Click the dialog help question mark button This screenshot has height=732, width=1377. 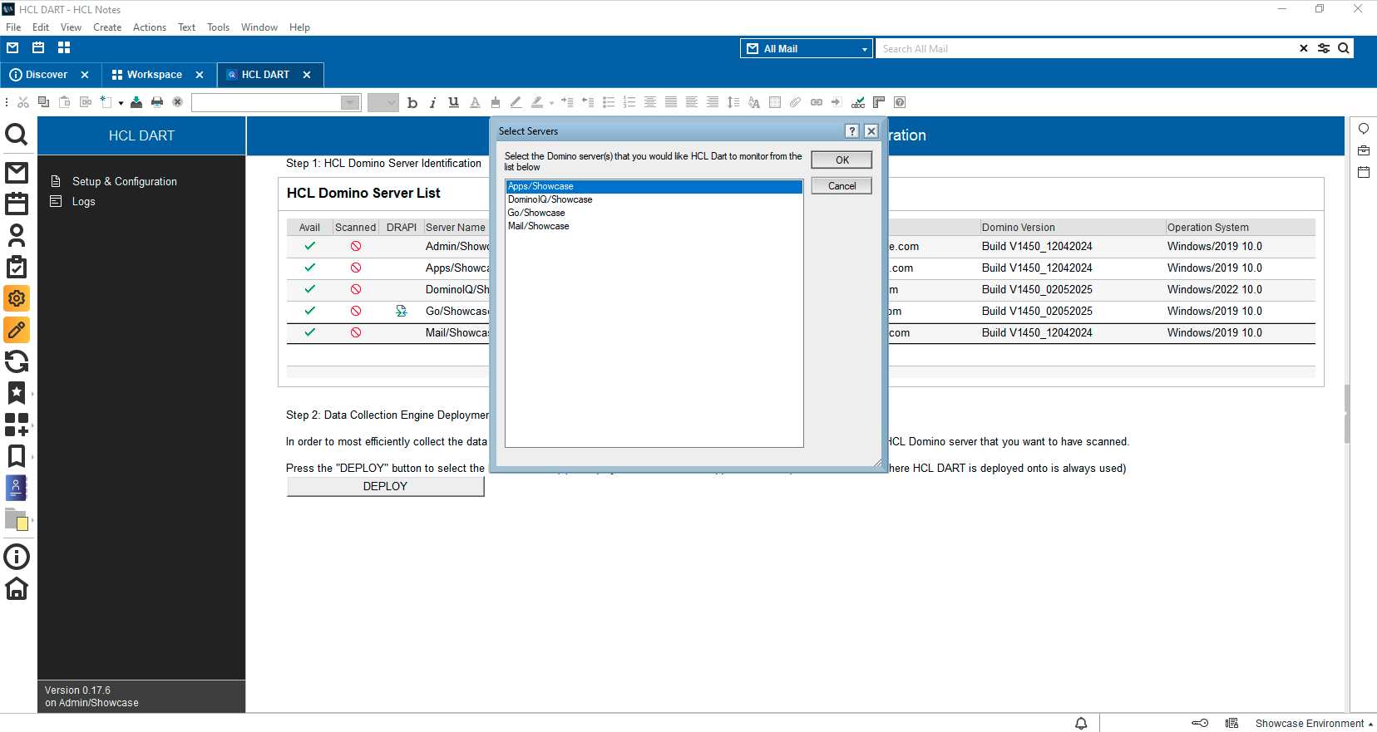(851, 131)
